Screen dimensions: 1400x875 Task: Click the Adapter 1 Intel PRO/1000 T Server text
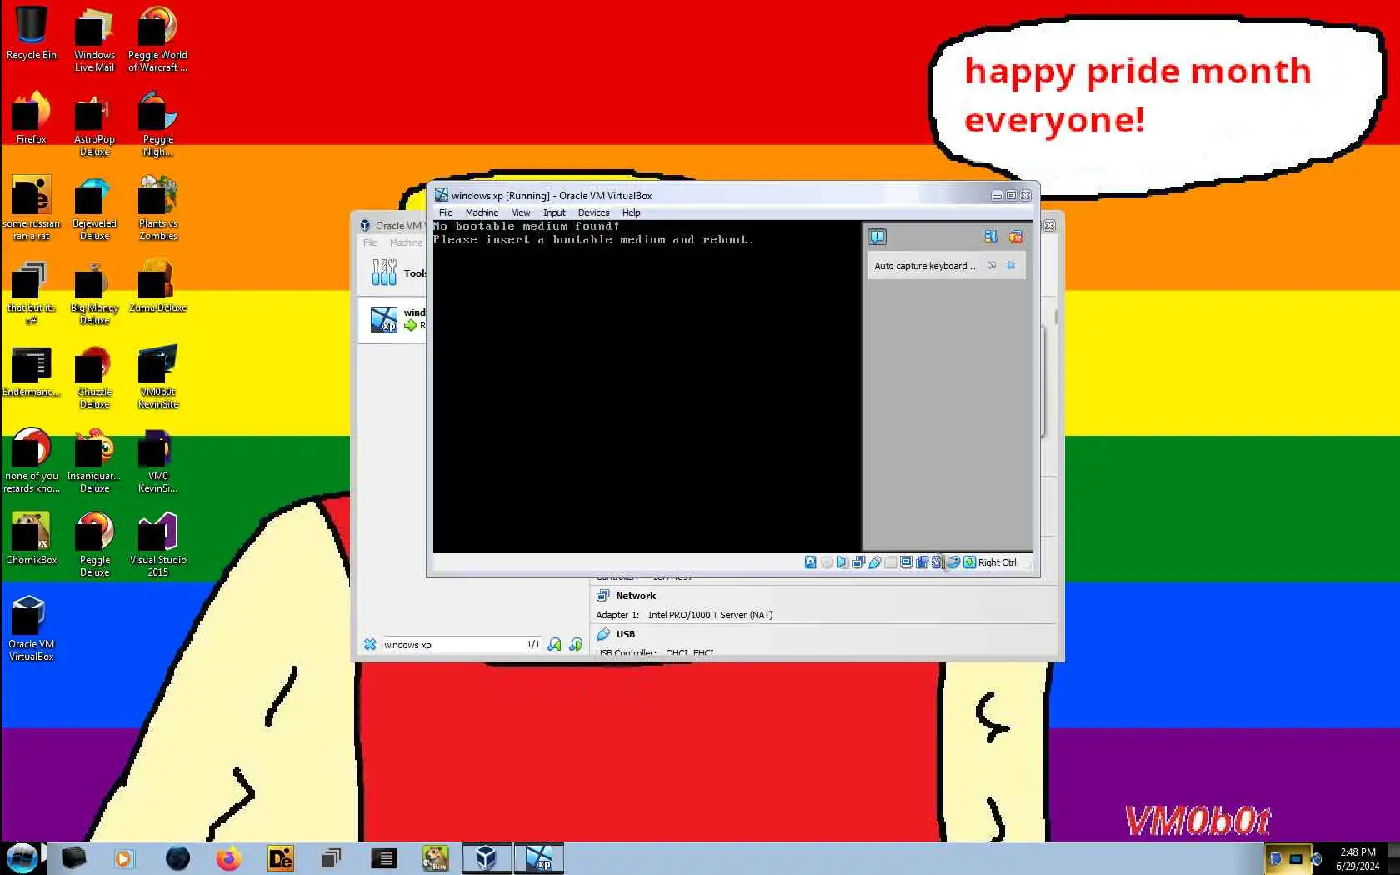pos(684,615)
